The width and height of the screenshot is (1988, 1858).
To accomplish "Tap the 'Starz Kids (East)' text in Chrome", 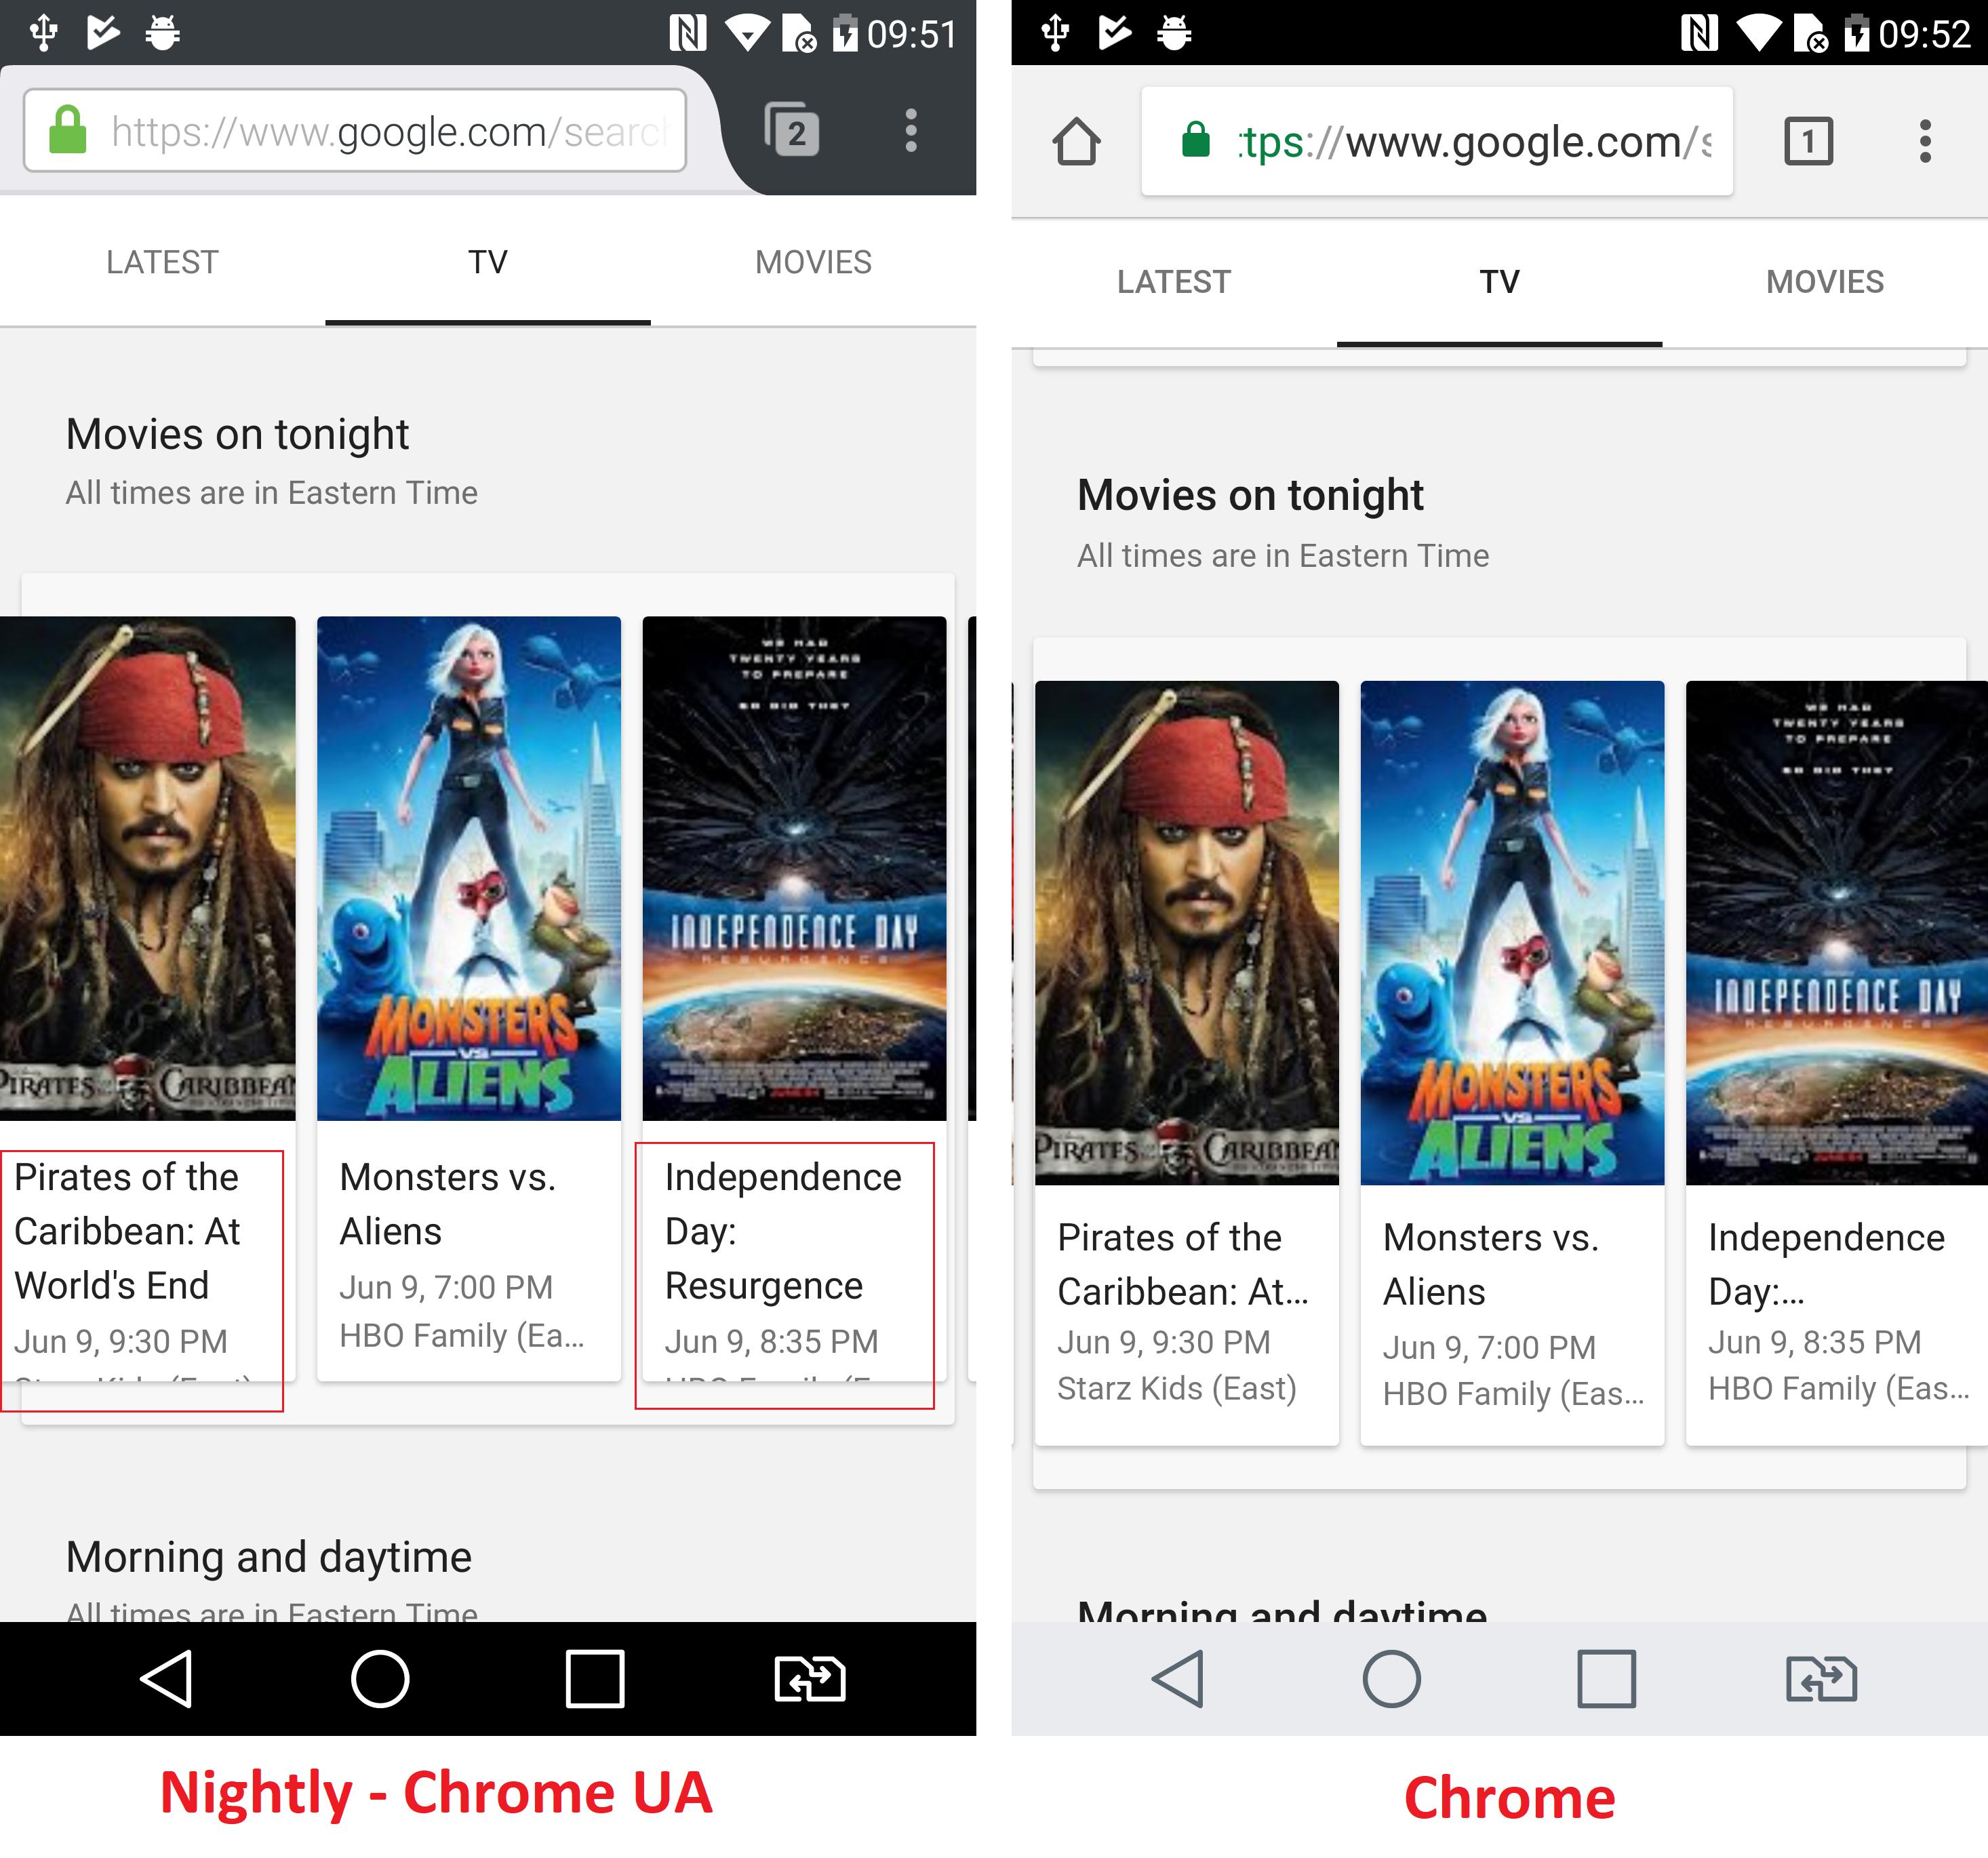I will (x=1177, y=1388).
